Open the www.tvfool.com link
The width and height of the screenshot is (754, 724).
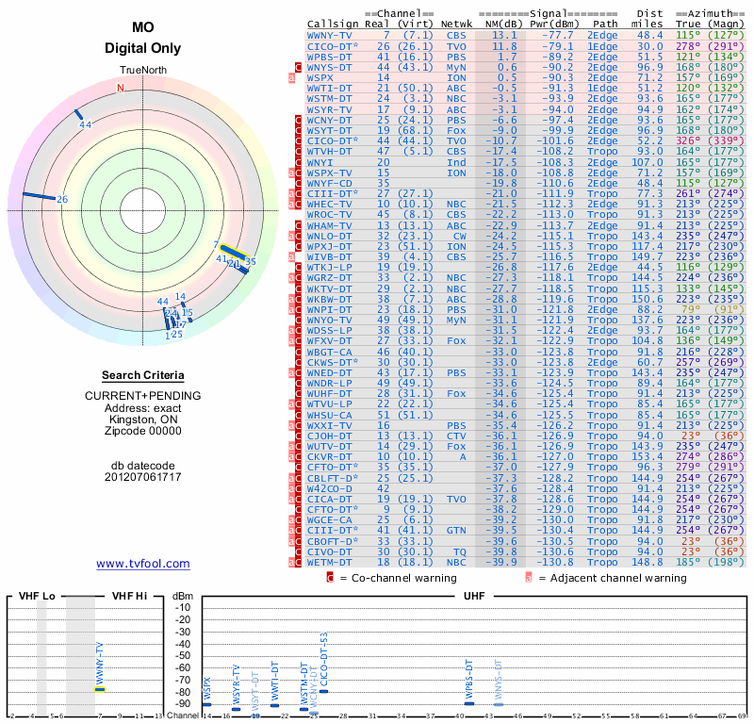142,564
